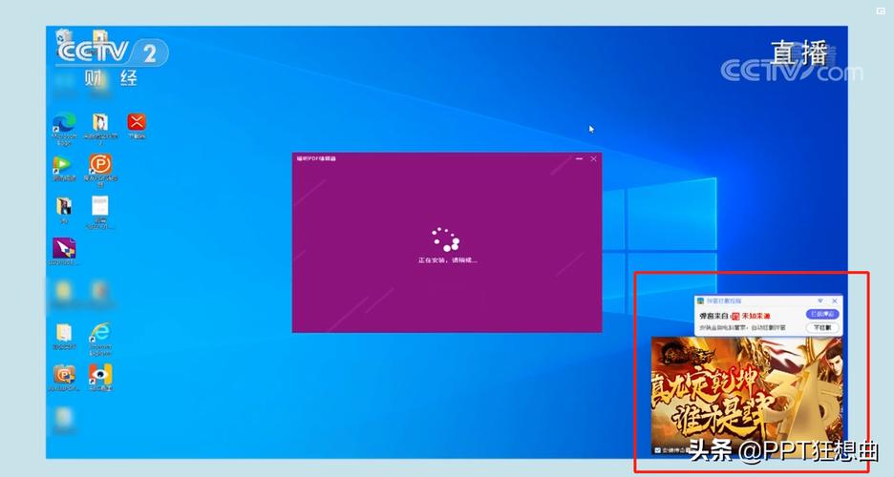Viewport: 894px width, 477px height.
Task: Open the Recycle Bin on the desktop
Action: 64,38
